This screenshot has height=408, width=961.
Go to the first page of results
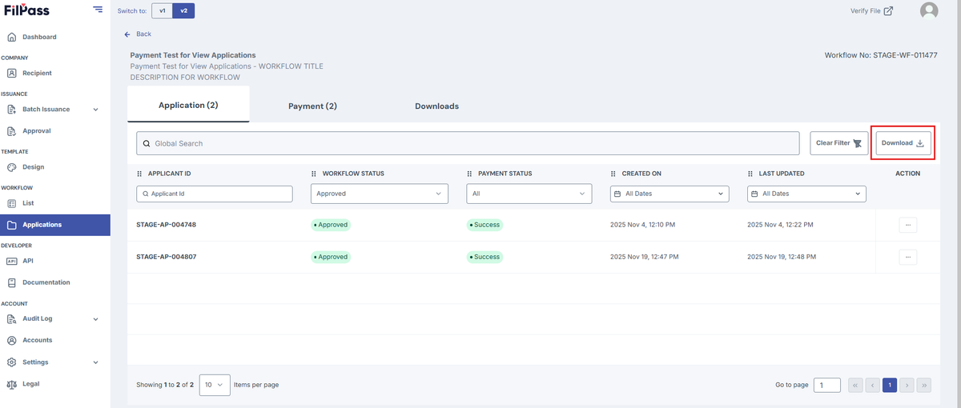click(x=855, y=385)
